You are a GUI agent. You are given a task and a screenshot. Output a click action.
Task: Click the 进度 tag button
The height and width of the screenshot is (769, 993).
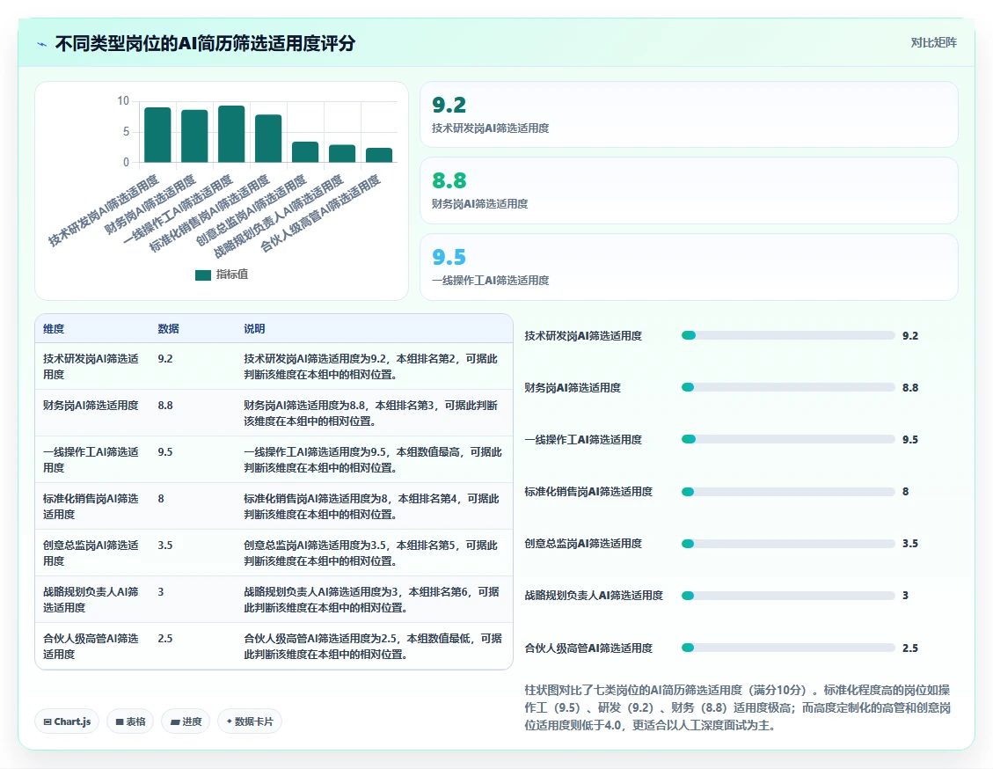pos(186,721)
